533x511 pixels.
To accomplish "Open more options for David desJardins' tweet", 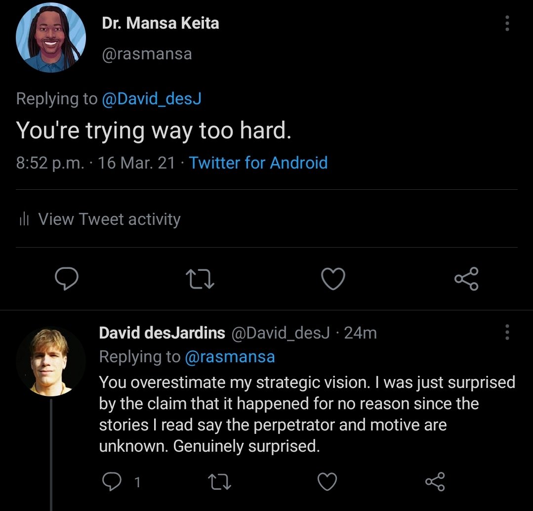I will tap(506, 333).
